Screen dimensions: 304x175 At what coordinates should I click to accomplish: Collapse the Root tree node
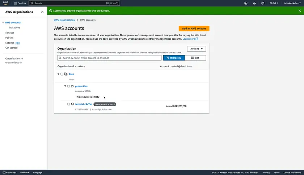click(x=58, y=74)
